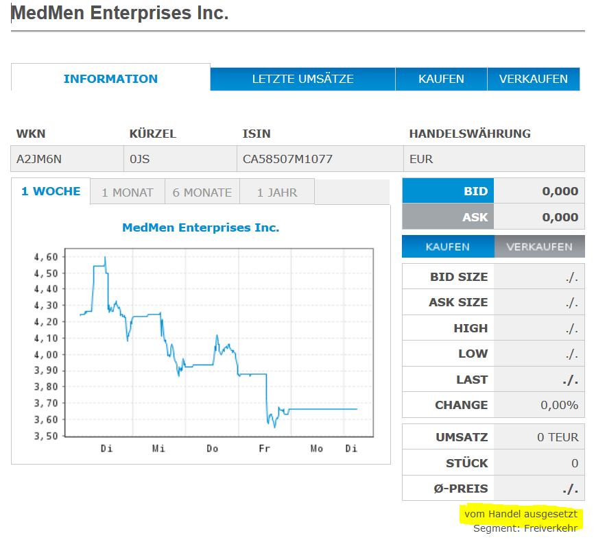Screen dimensions: 607x542
Task: Display the 1 JAHR chart range
Action: [277, 193]
